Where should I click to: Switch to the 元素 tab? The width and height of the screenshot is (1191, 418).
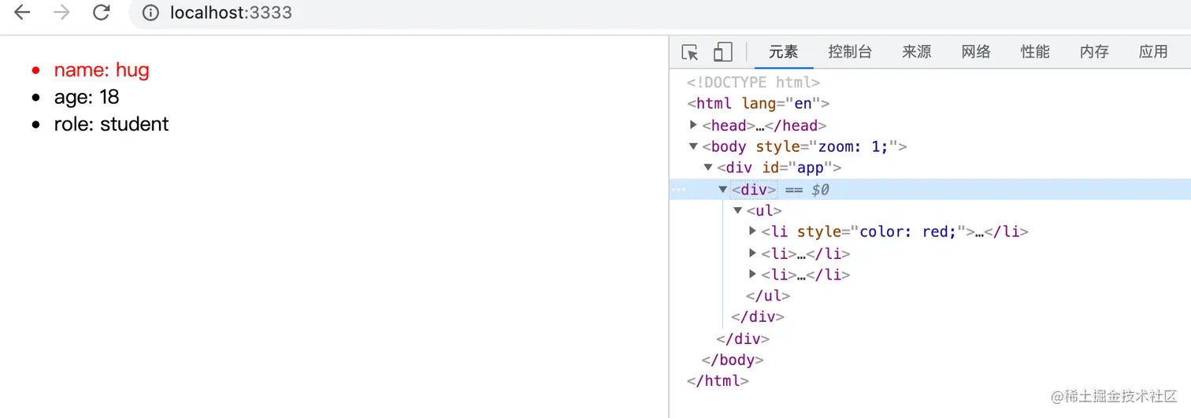[784, 52]
